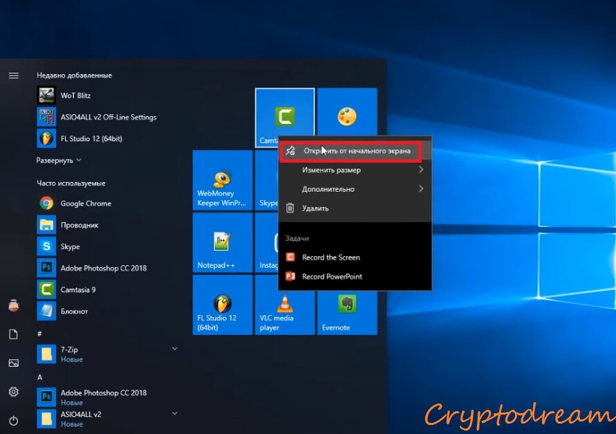The width and height of the screenshot is (616, 434).
Task: Open the Skype tile
Action: (x=267, y=180)
